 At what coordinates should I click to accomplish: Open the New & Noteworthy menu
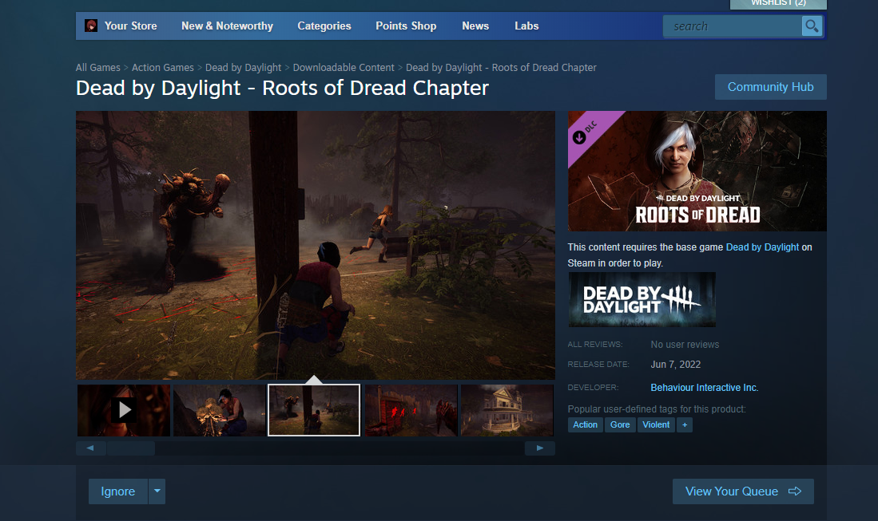227,26
